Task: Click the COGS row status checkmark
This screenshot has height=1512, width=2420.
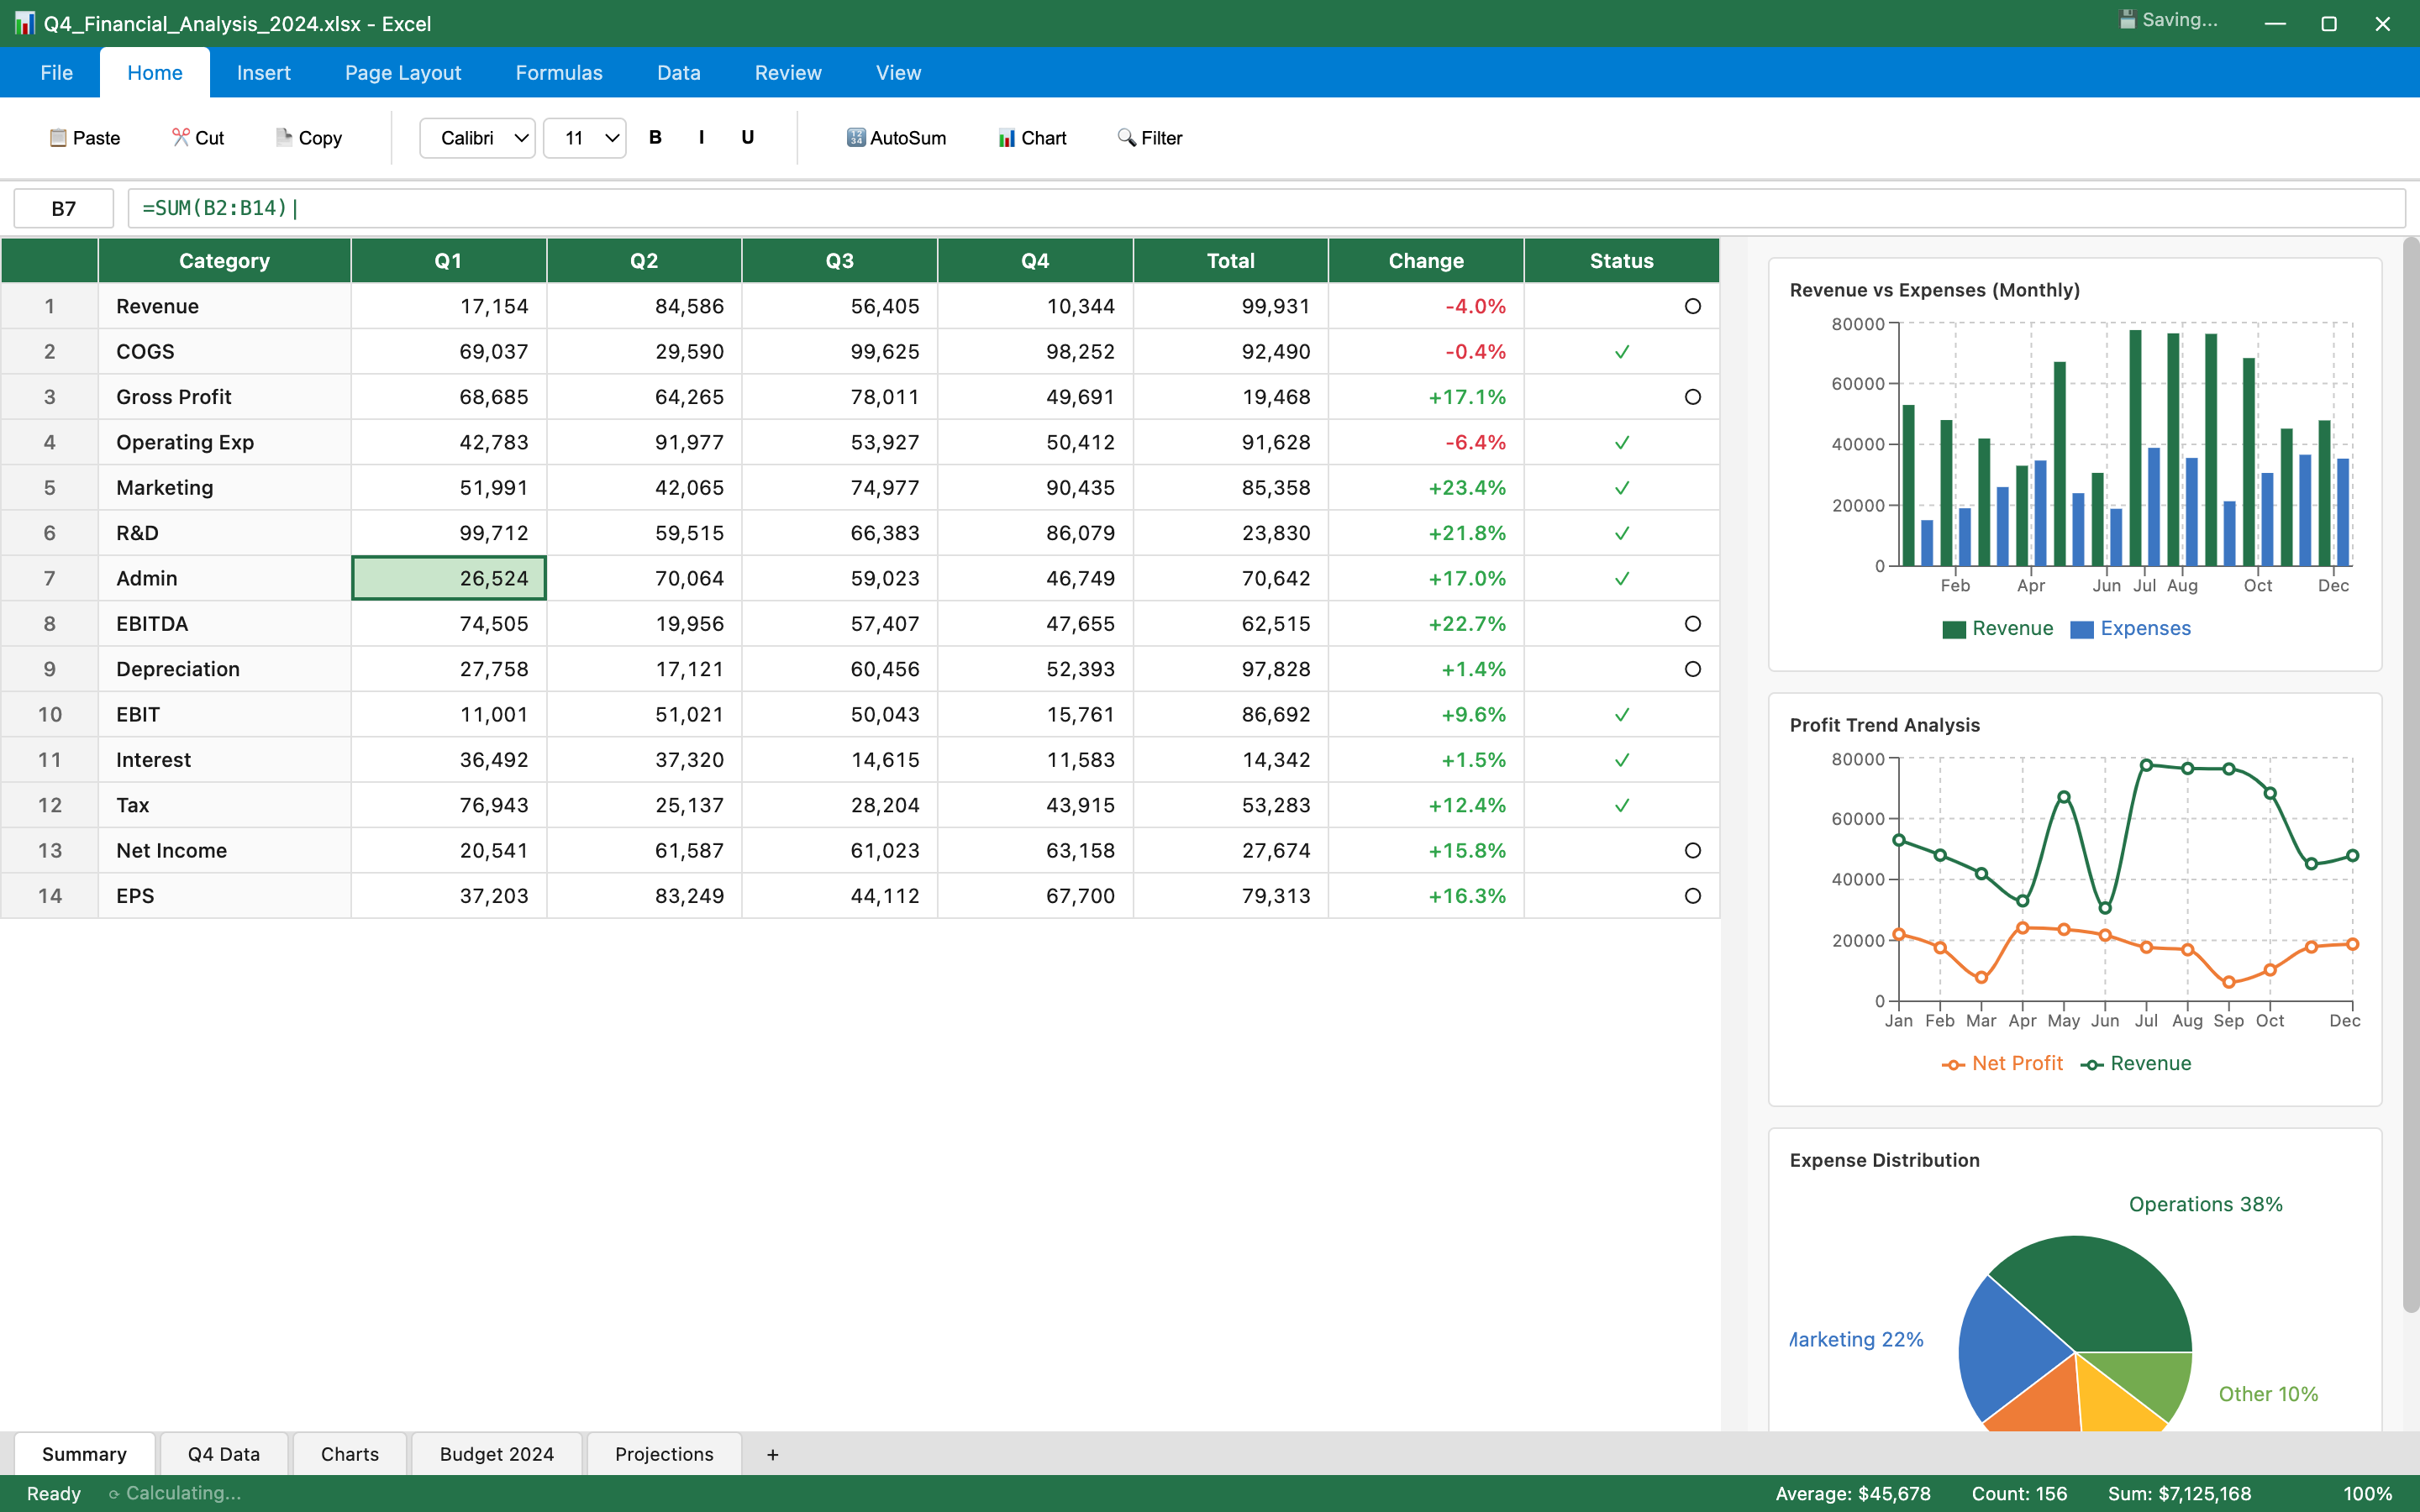Action: (1621, 352)
